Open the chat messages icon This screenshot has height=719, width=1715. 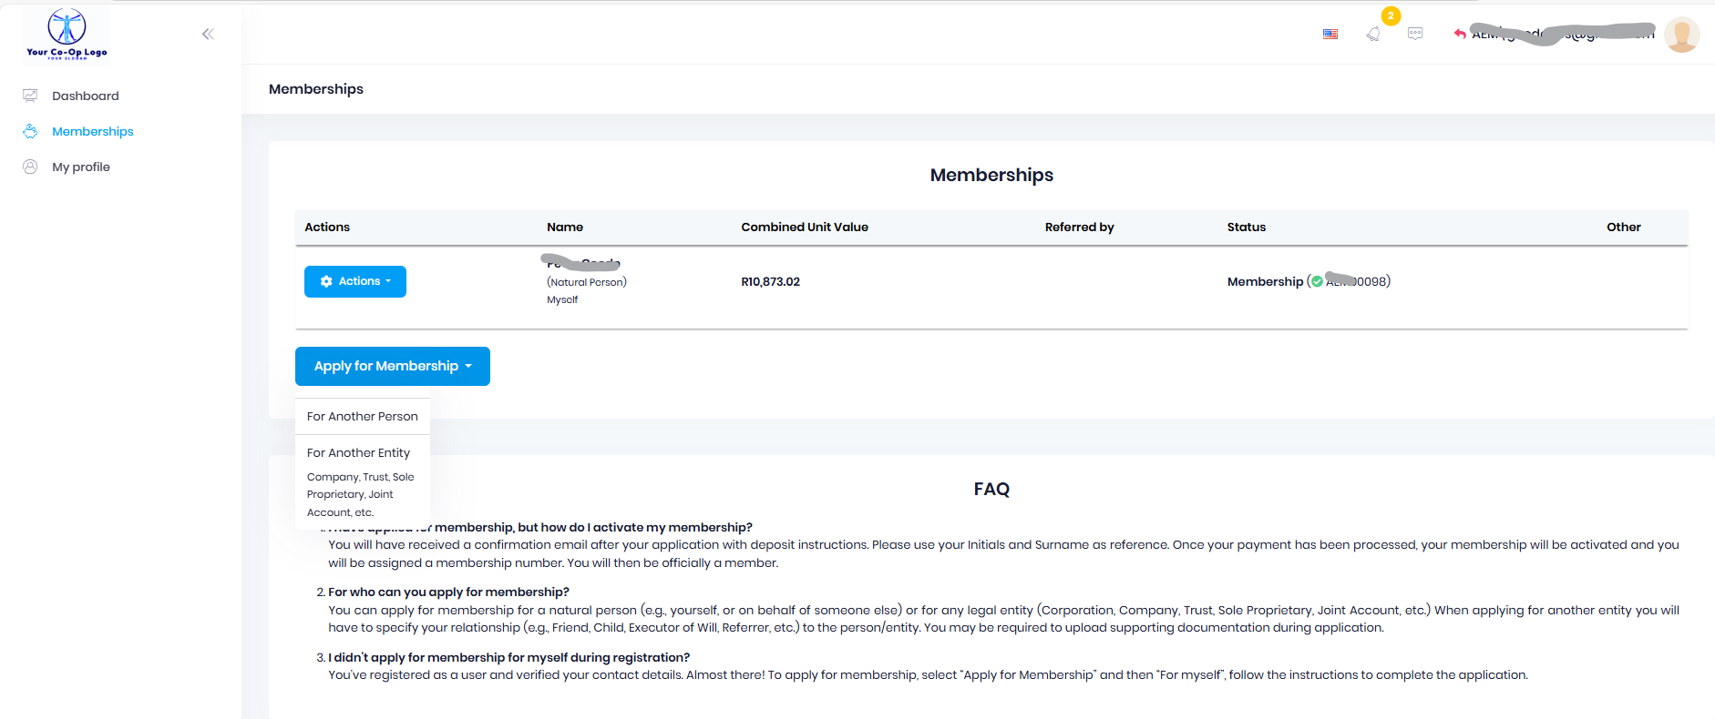1415,34
